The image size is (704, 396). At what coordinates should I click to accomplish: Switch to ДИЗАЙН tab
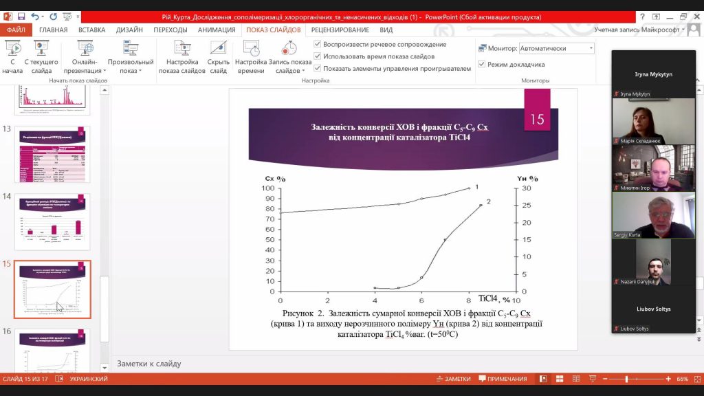pyautogui.click(x=129, y=30)
